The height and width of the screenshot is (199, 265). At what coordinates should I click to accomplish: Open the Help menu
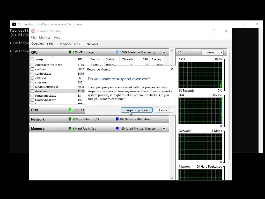[x=57, y=37]
